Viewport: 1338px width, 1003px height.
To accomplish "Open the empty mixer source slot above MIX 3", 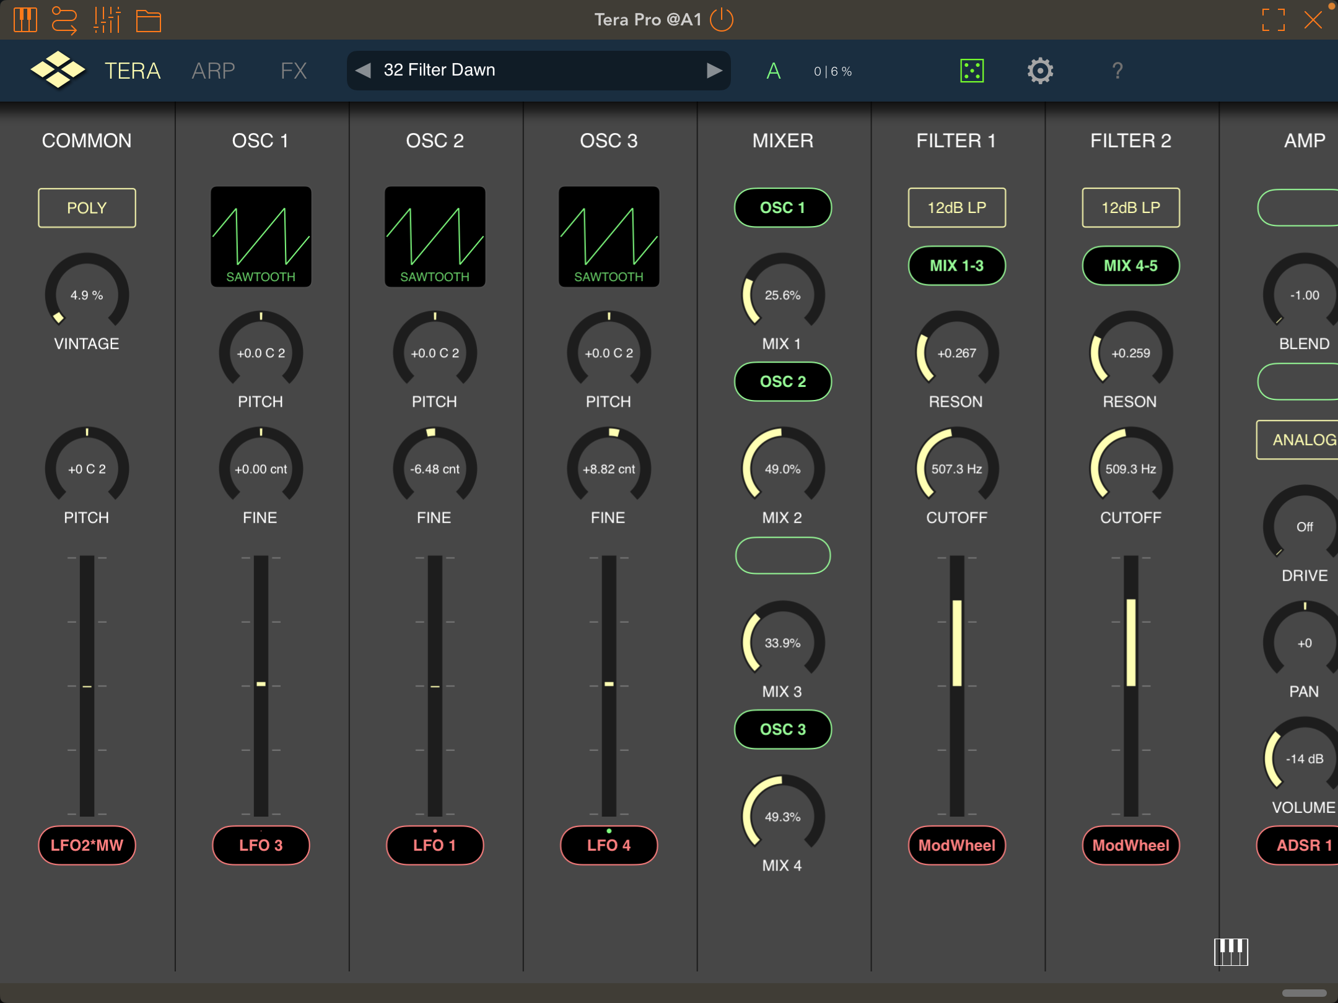I will (783, 556).
